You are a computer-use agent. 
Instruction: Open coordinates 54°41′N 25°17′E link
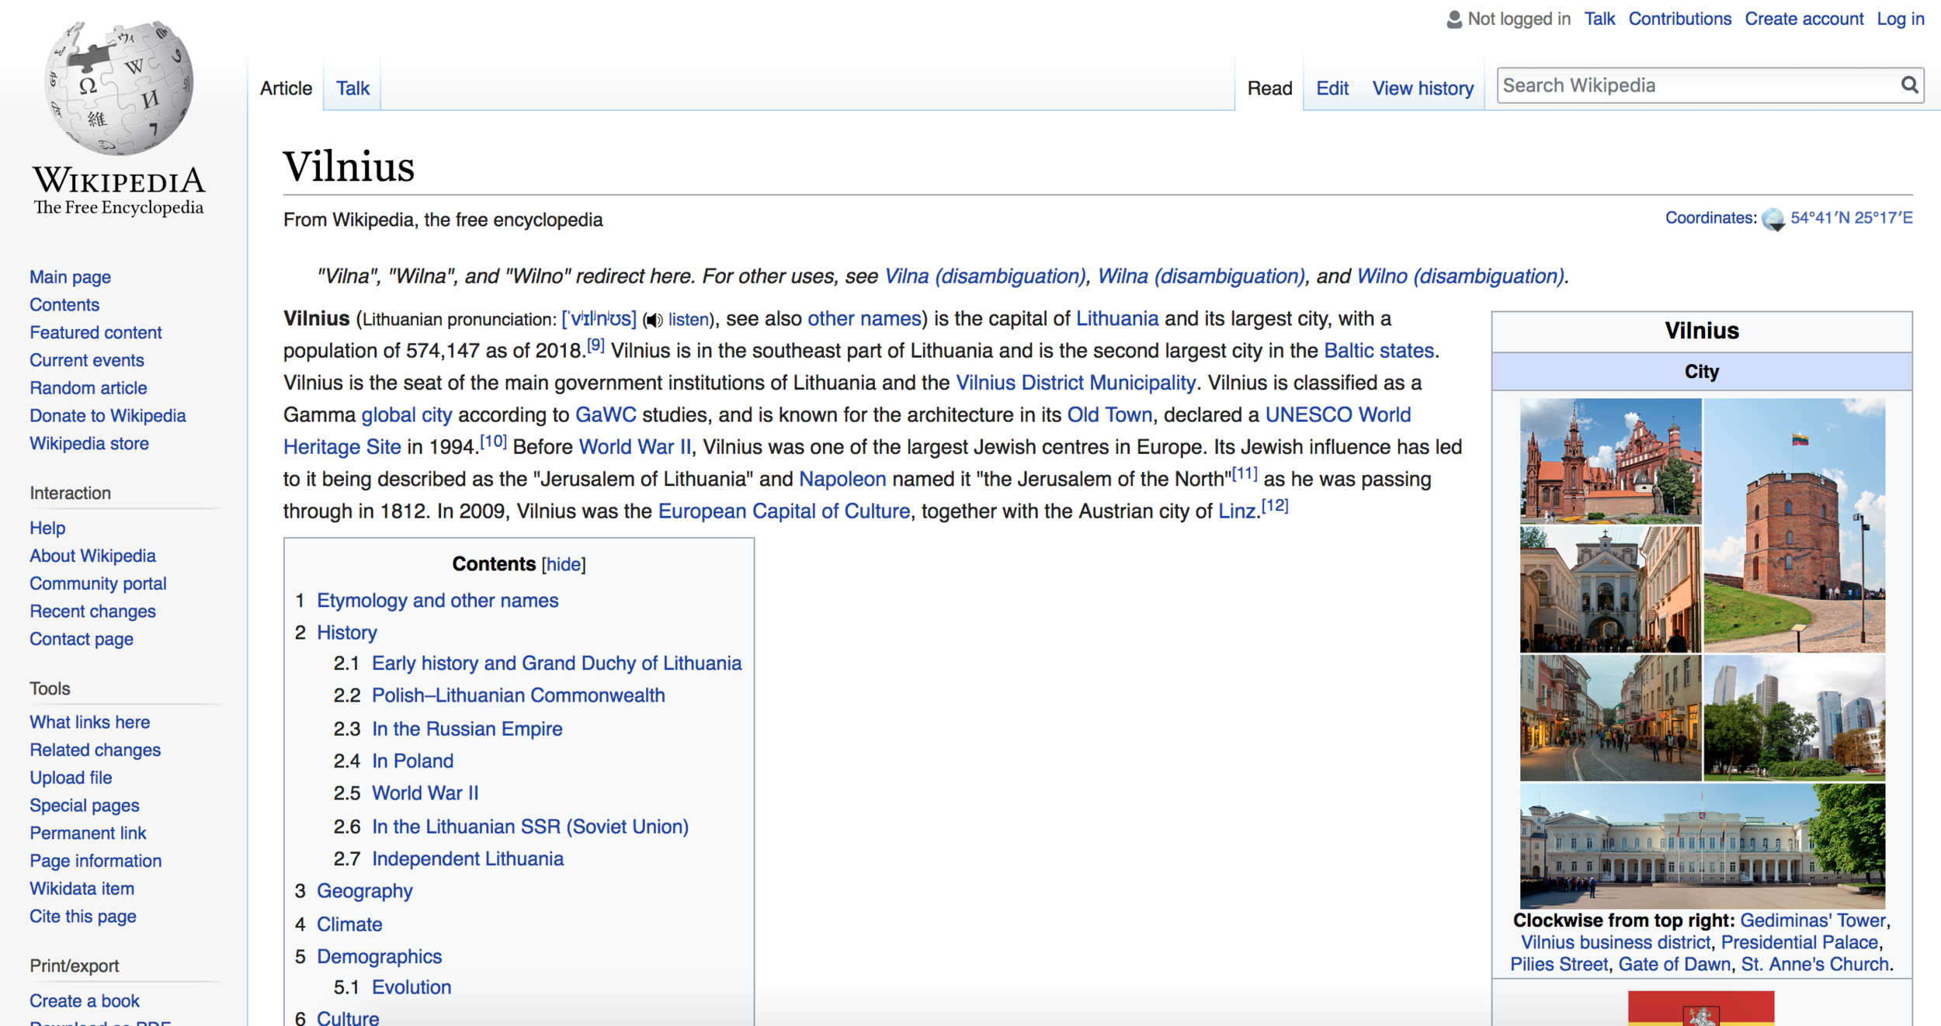coord(1851,218)
